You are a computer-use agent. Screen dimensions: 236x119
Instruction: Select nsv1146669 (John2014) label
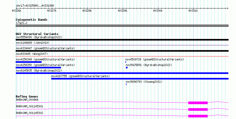click(x=33, y=43)
